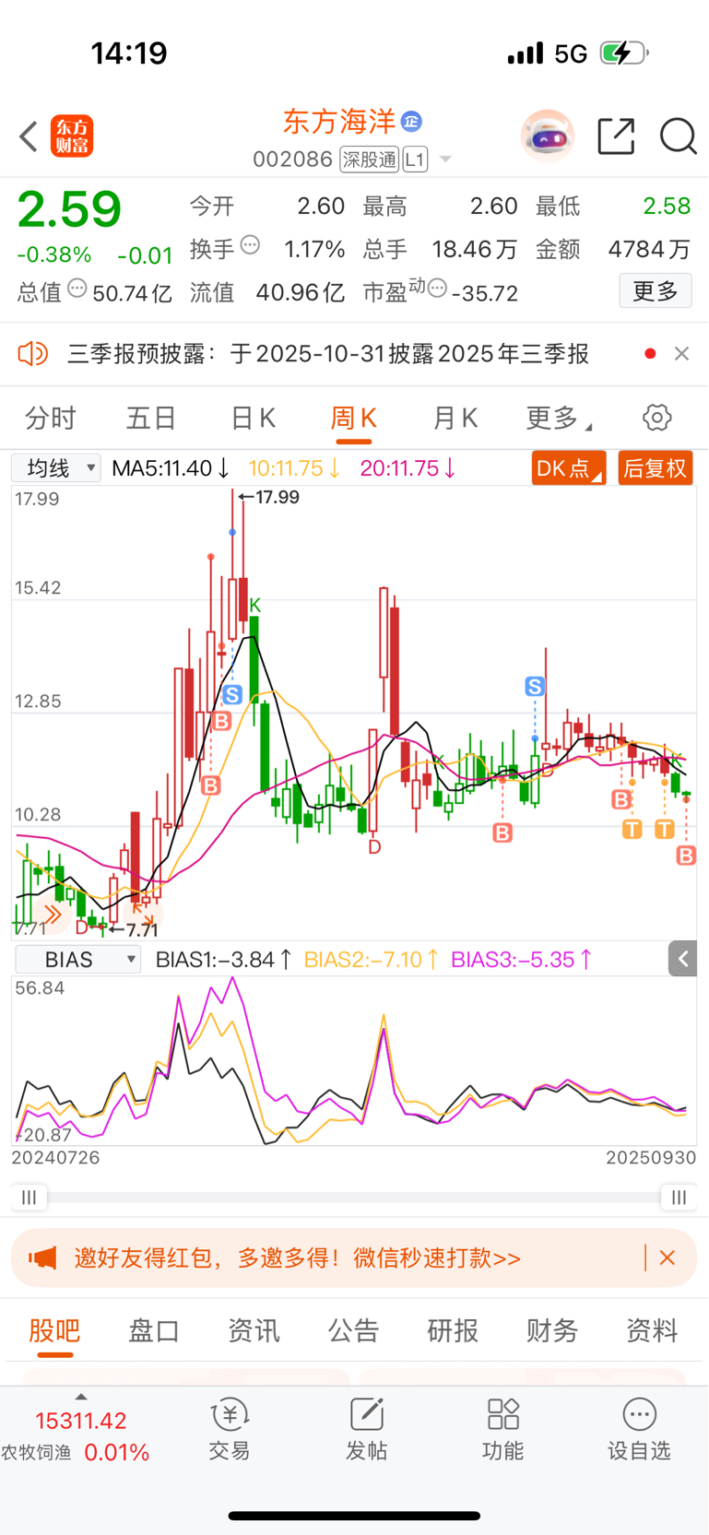Viewport: 709px width, 1535px height.
Task: Tap info icon next to 市盈动
Action: point(437,289)
